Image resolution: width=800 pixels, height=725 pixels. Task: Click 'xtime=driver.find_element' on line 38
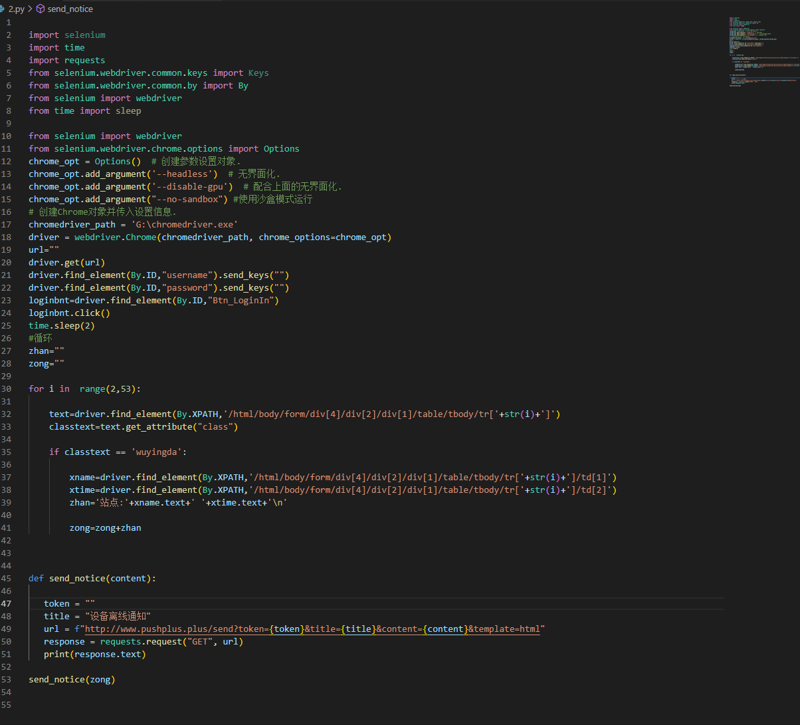click(x=133, y=490)
